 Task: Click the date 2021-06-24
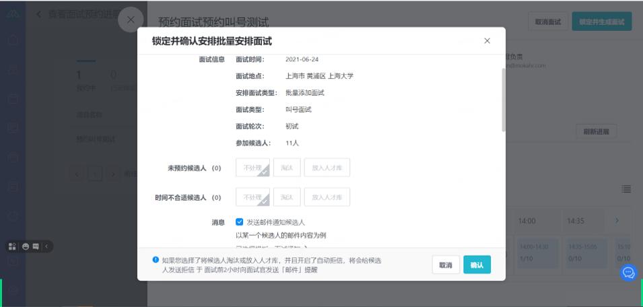302,59
